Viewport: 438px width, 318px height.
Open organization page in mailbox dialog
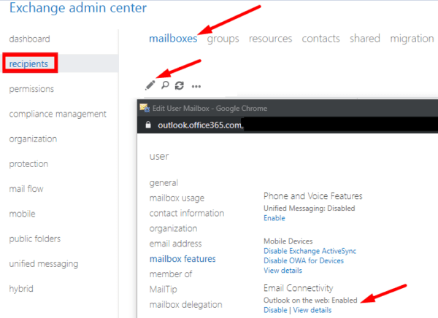click(x=174, y=229)
